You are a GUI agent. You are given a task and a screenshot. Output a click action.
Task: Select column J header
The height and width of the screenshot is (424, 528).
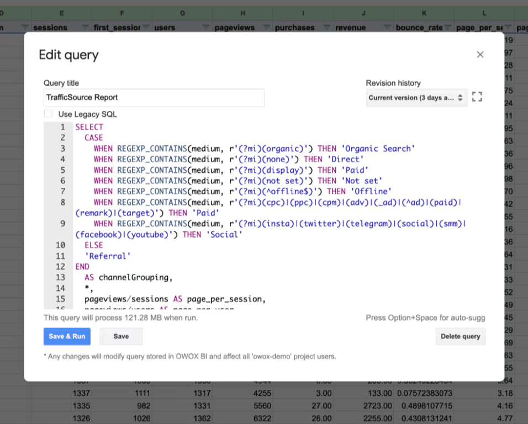click(x=363, y=13)
